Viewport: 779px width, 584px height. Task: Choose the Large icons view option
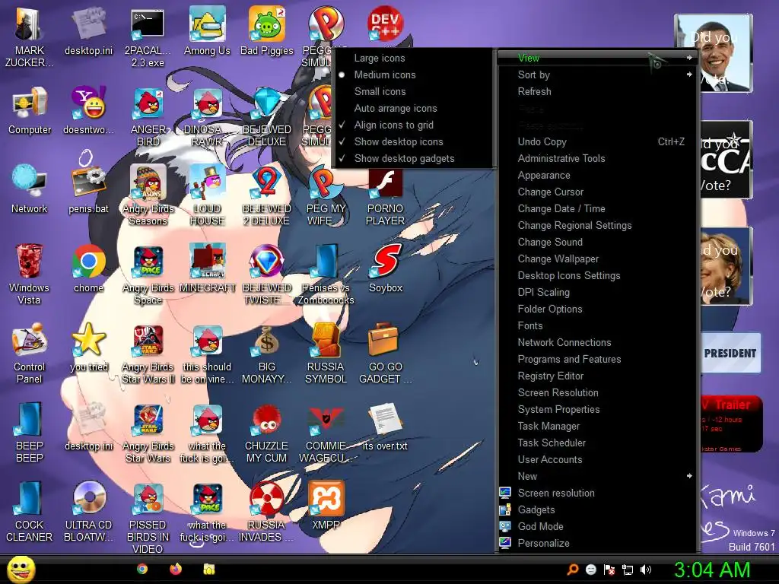pos(414,58)
